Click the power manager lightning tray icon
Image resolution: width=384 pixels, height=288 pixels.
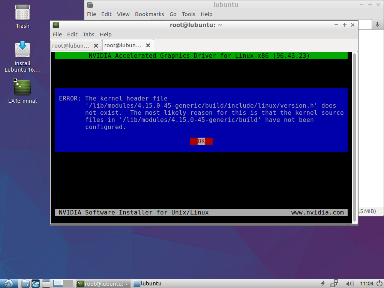tap(323, 283)
